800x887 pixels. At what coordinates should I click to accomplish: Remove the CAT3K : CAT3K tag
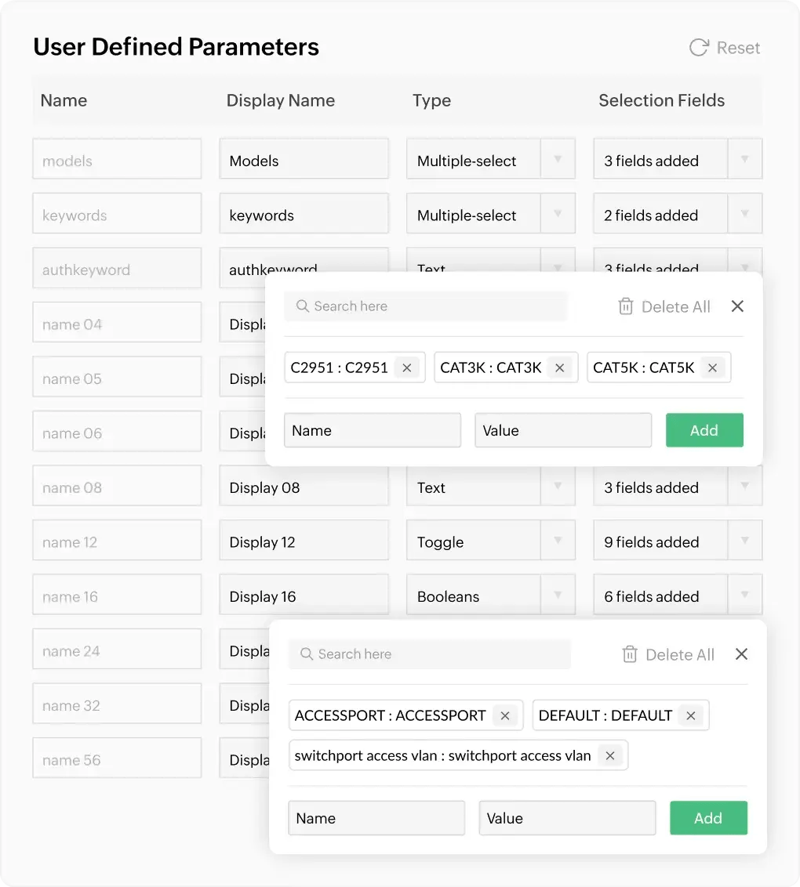[x=559, y=367]
